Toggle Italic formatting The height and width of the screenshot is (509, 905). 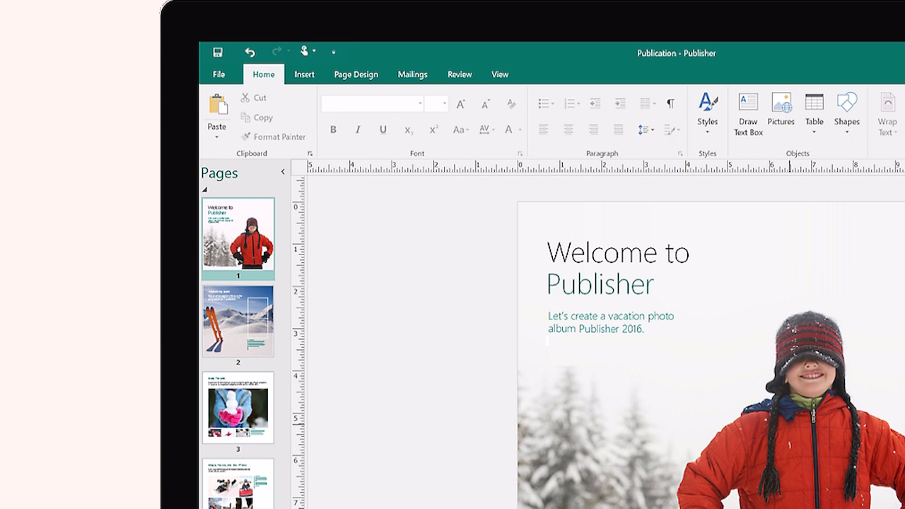pos(358,129)
